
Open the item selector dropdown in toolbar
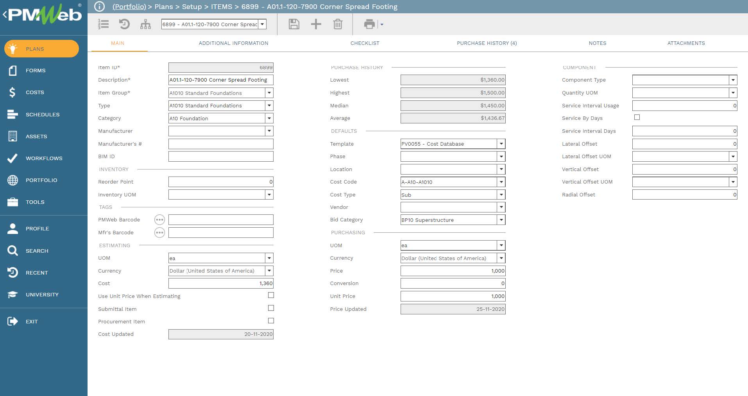(263, 24)
